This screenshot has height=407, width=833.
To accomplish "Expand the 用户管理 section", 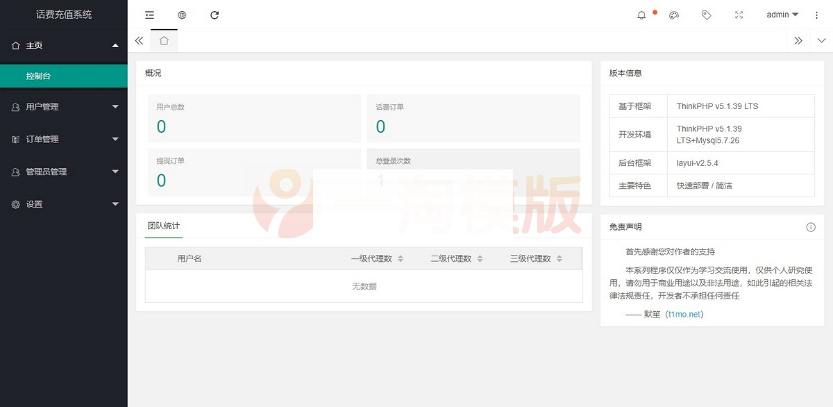I will (x=63, y=106).
